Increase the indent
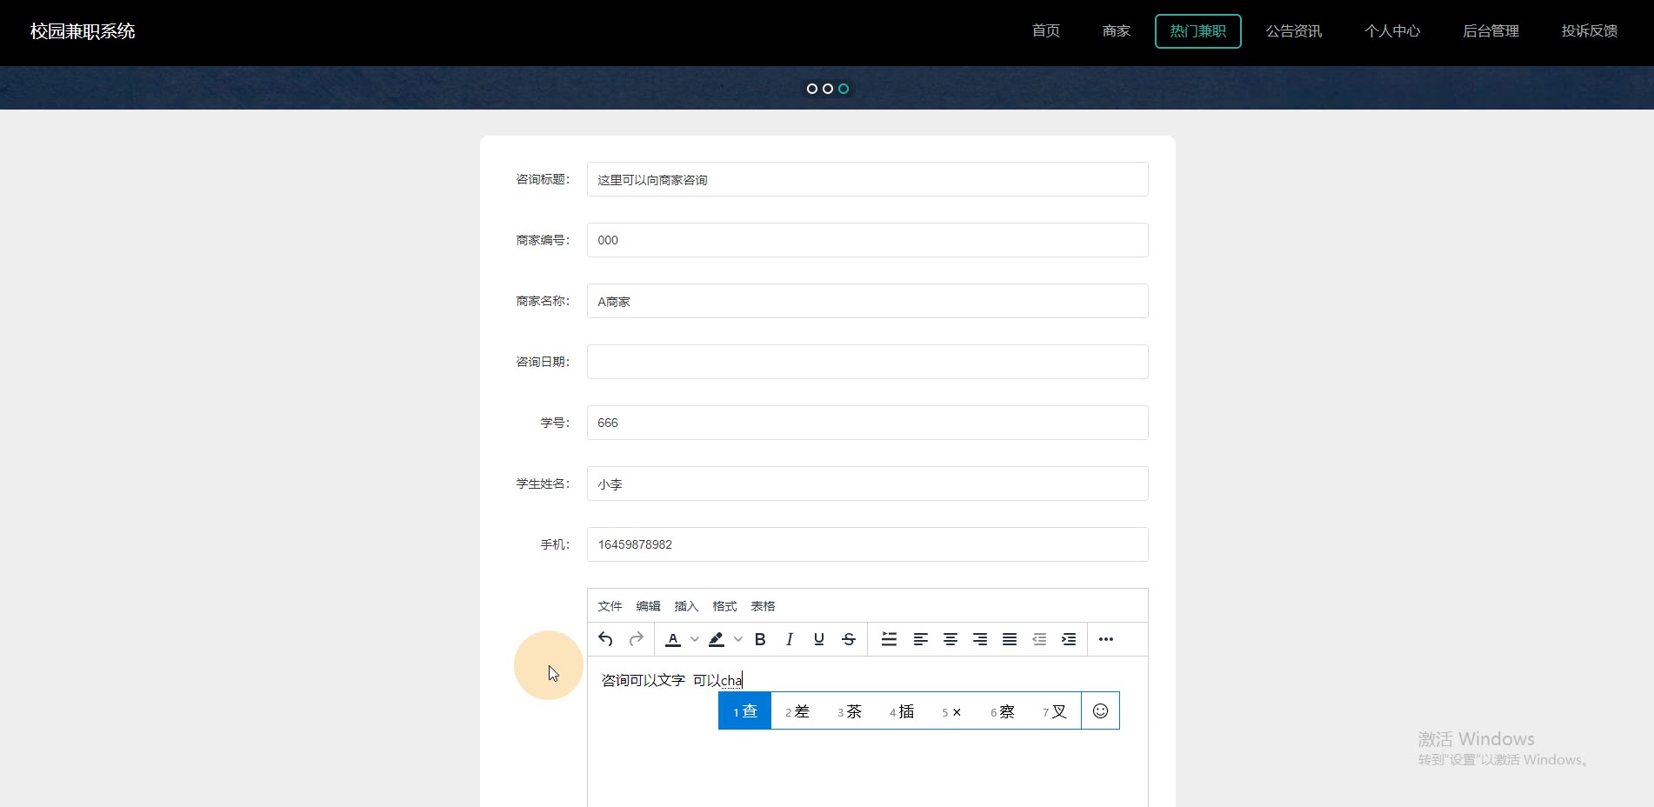 point(1069,639)
